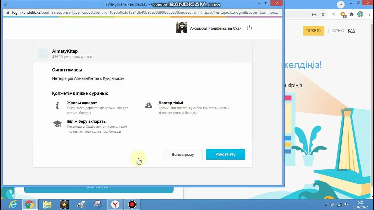Click the info icon for Жалпы ақпарат
Viewport: 374px width, 210px height.
[x=58, y=105]
